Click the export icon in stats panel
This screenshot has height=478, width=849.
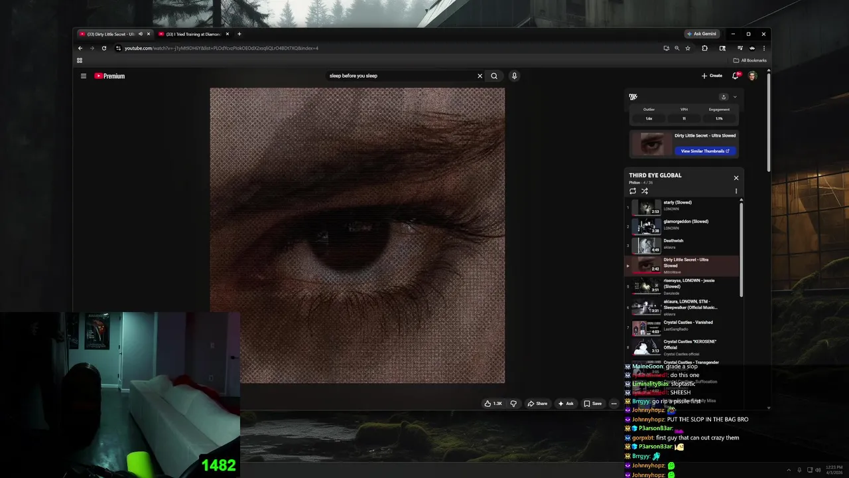click(724, 97)
